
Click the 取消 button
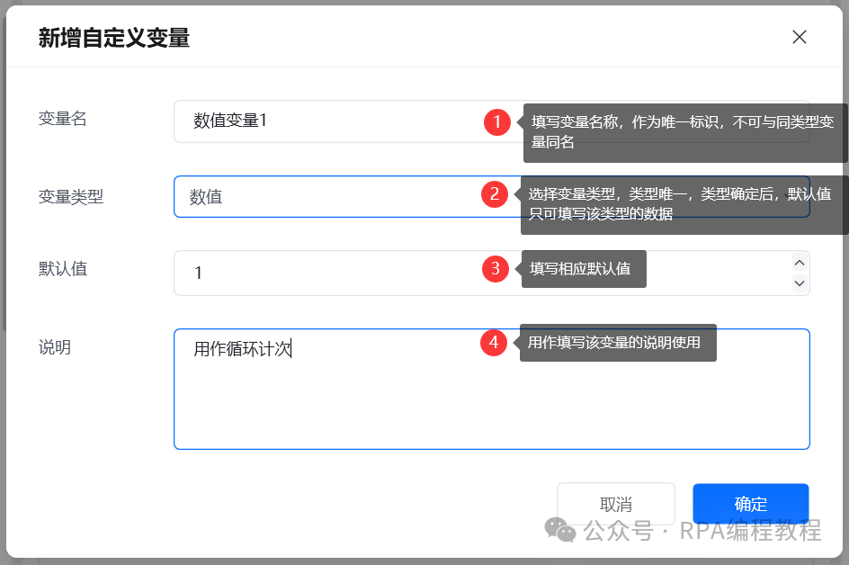coord(616,504)
